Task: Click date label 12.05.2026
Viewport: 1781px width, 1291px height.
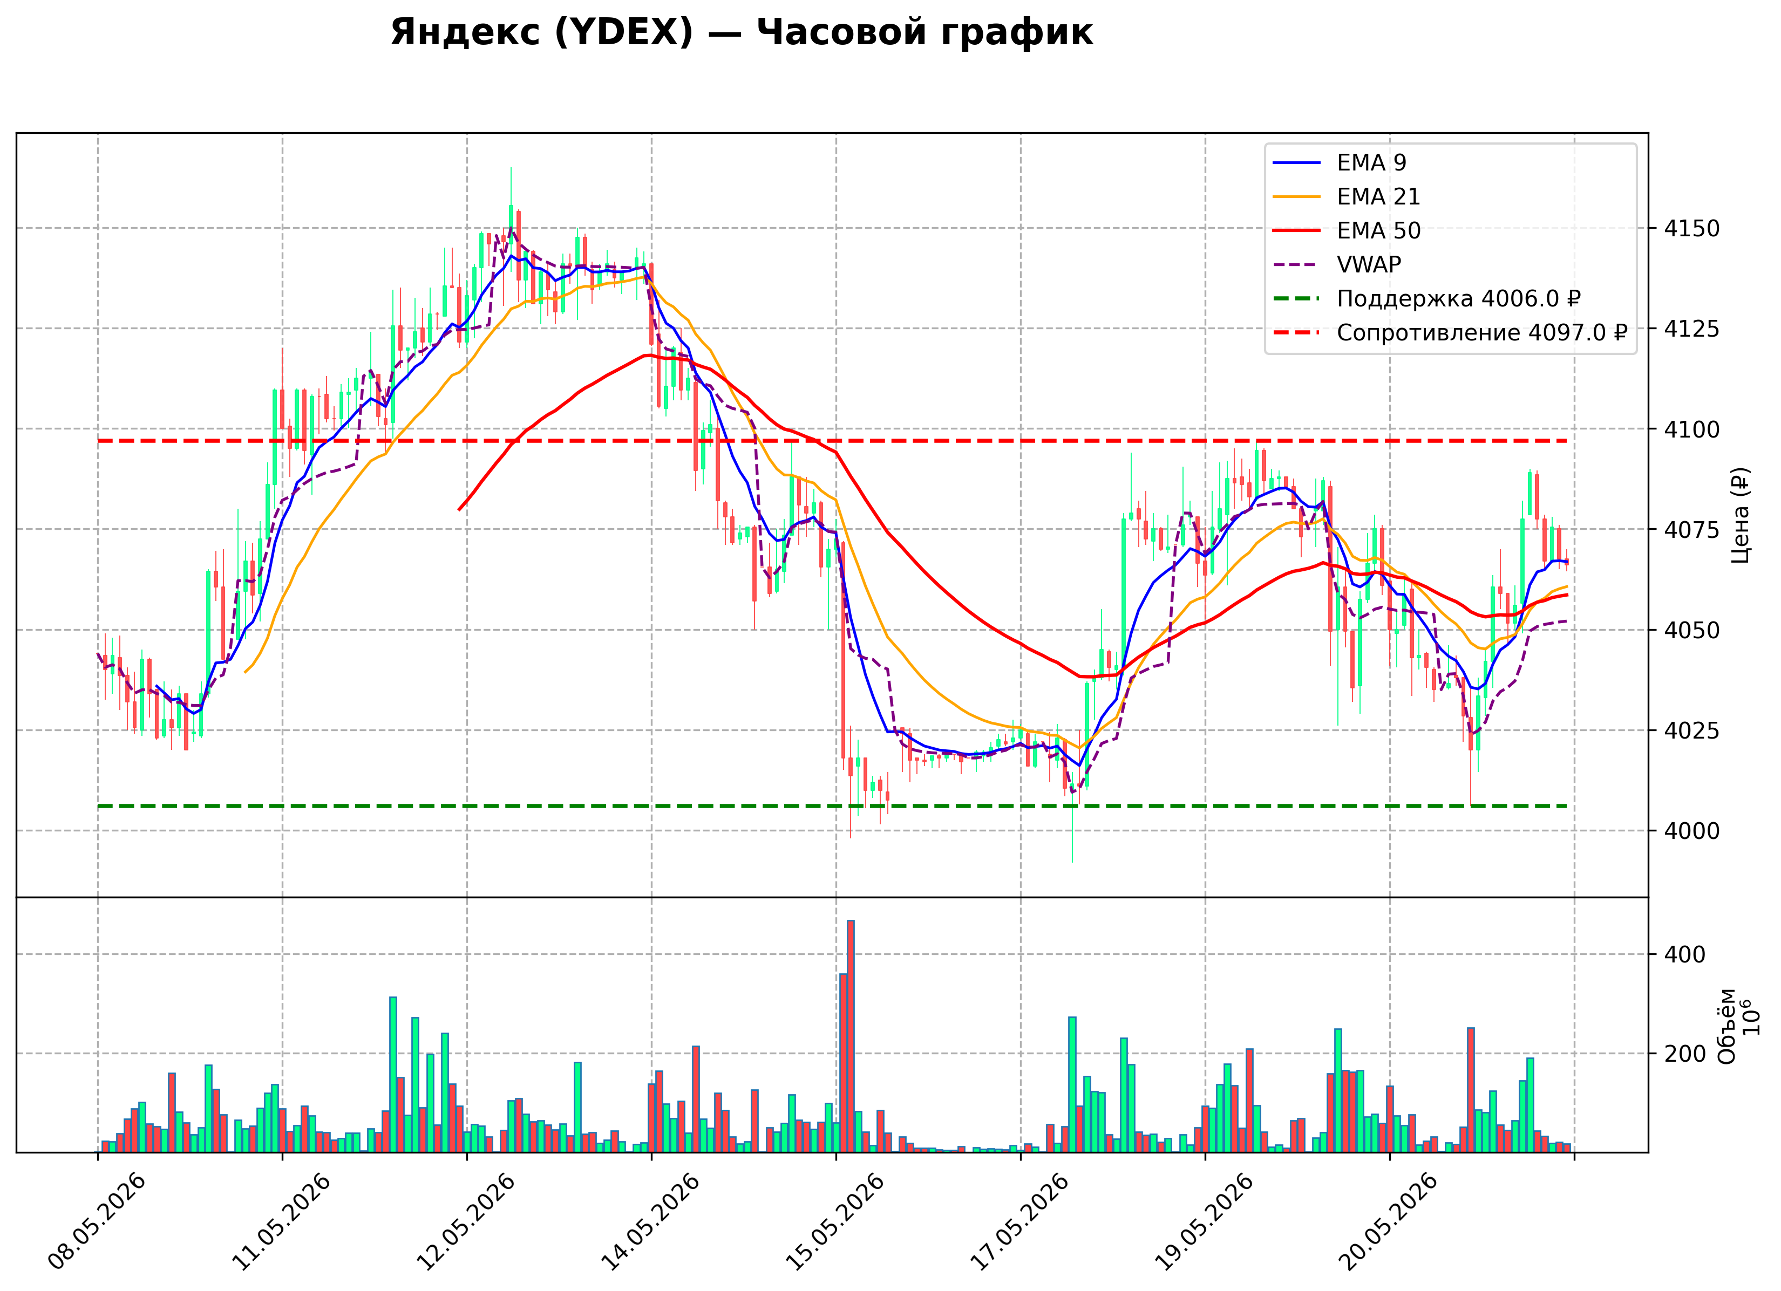Action: tap(466, 1221)
